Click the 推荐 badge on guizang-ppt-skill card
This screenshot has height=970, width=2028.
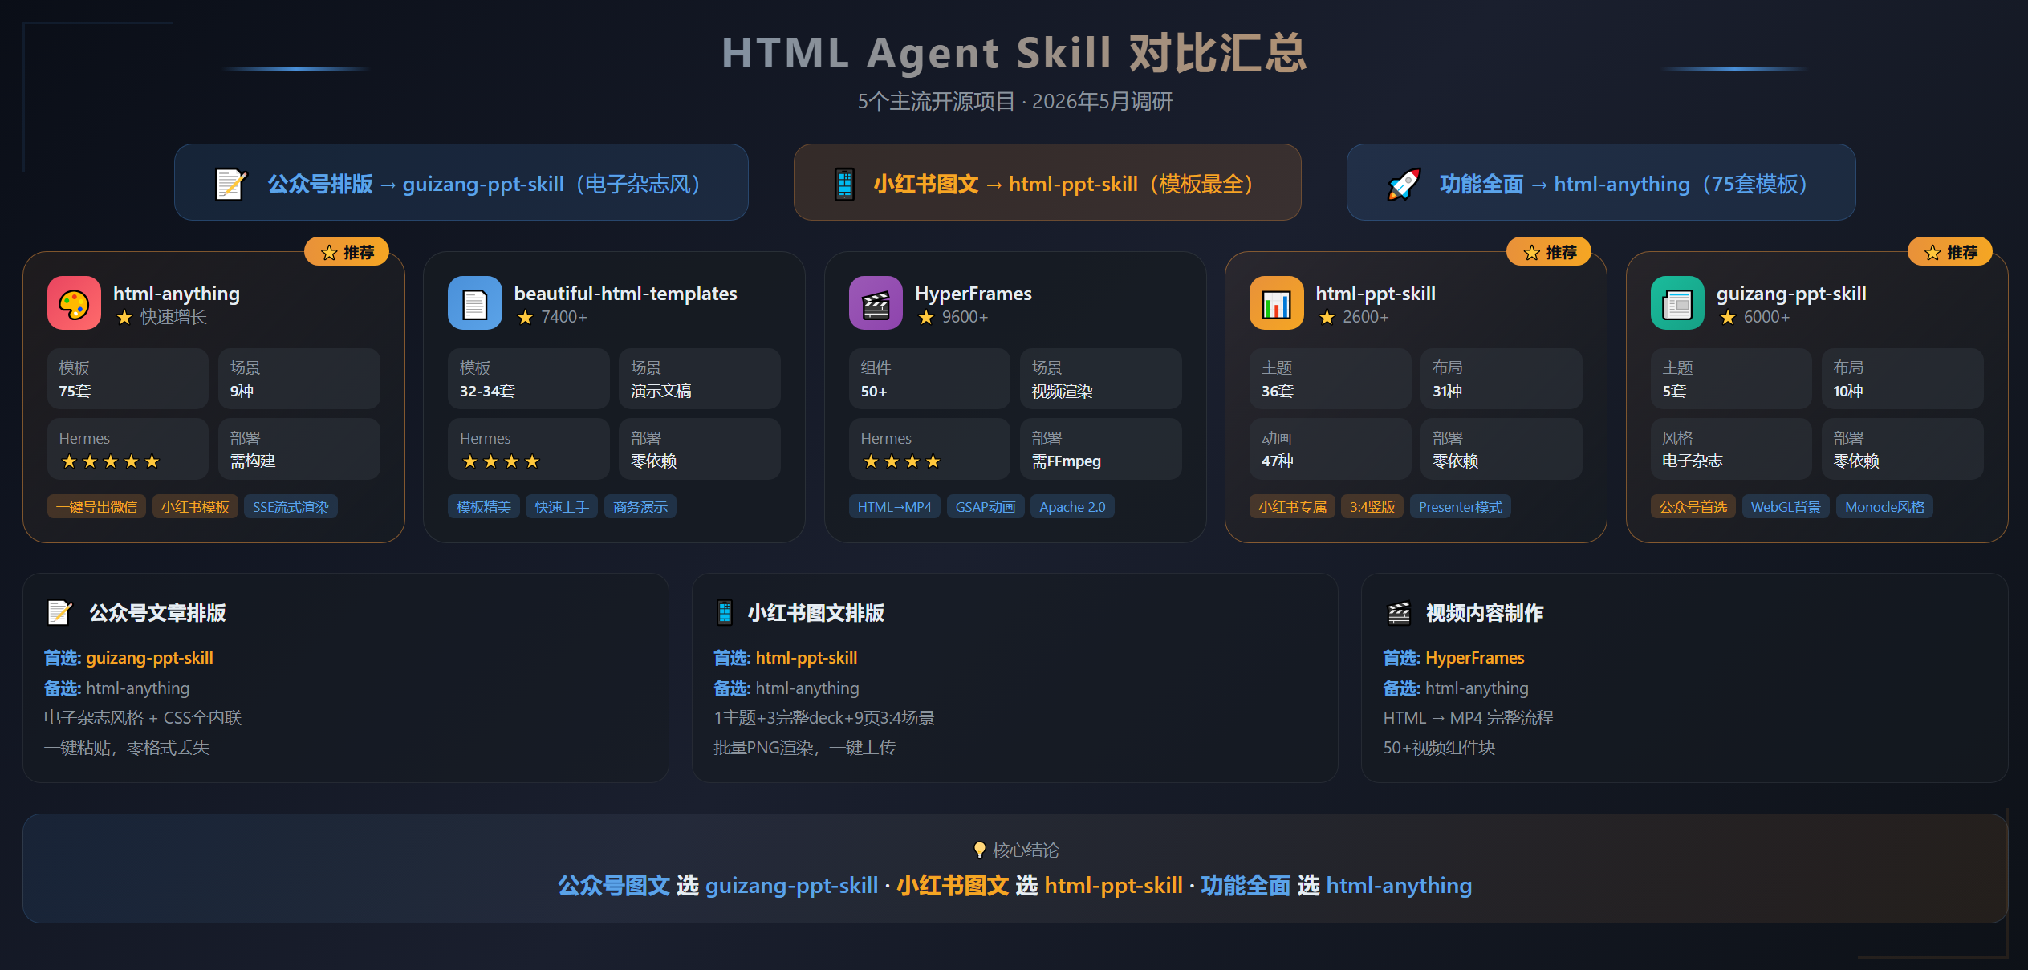(x=1950, y=252)
